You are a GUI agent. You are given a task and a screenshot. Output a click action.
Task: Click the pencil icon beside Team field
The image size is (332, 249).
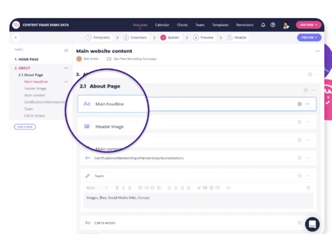88,176
